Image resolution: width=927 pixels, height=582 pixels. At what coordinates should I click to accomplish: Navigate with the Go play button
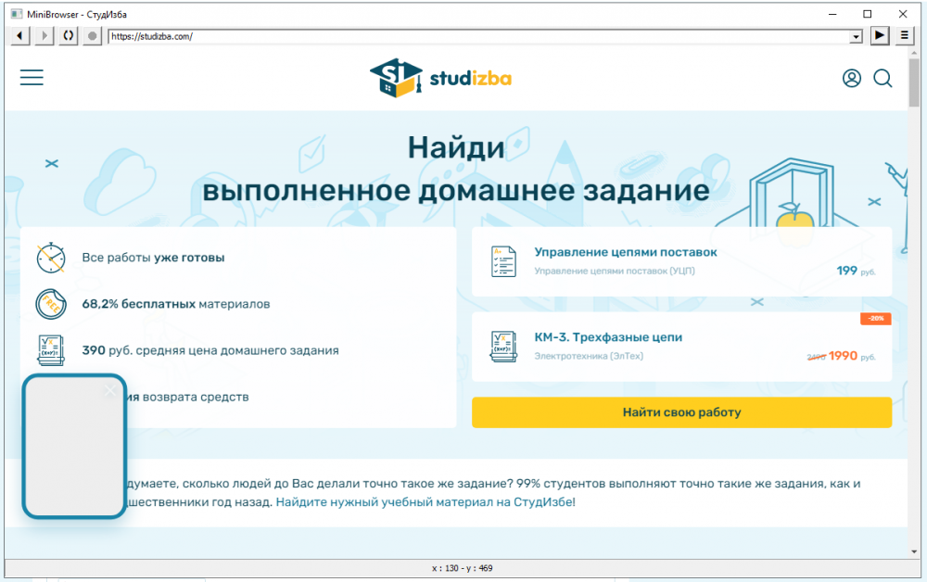(880, 36)
